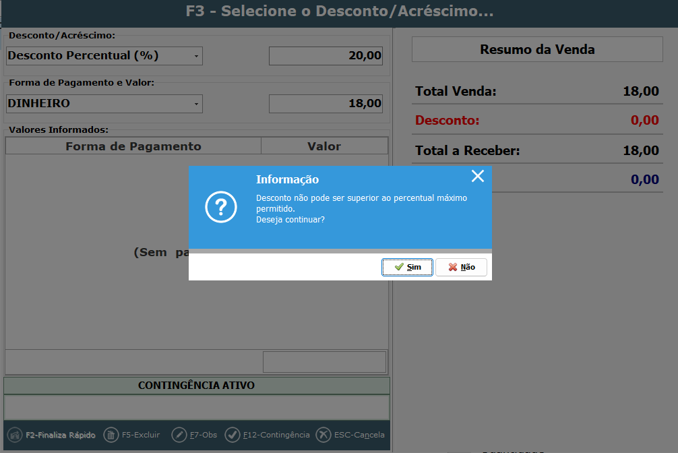This screenshot has height=453, width=678.
Task: Click the ESC-Cancela X icon
Action: [323, 435]
